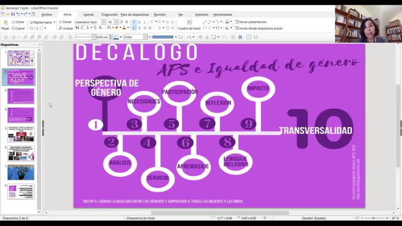
Task: Open the undo history dropdown arrow
Action: pos(21,14)
